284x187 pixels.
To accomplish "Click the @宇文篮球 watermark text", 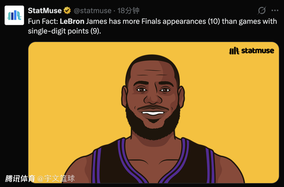I will point(56,179).
